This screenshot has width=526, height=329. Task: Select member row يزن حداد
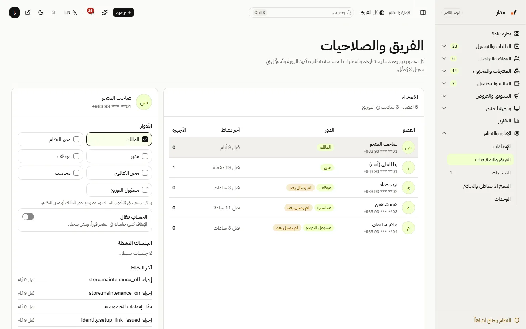point(294,188)
